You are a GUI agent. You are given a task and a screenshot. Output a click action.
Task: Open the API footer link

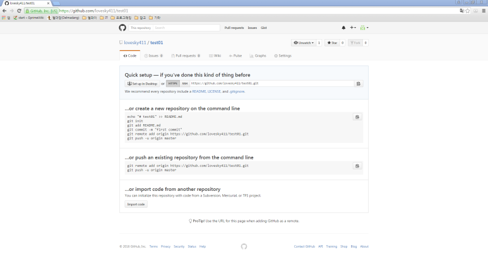click(321, 246)
